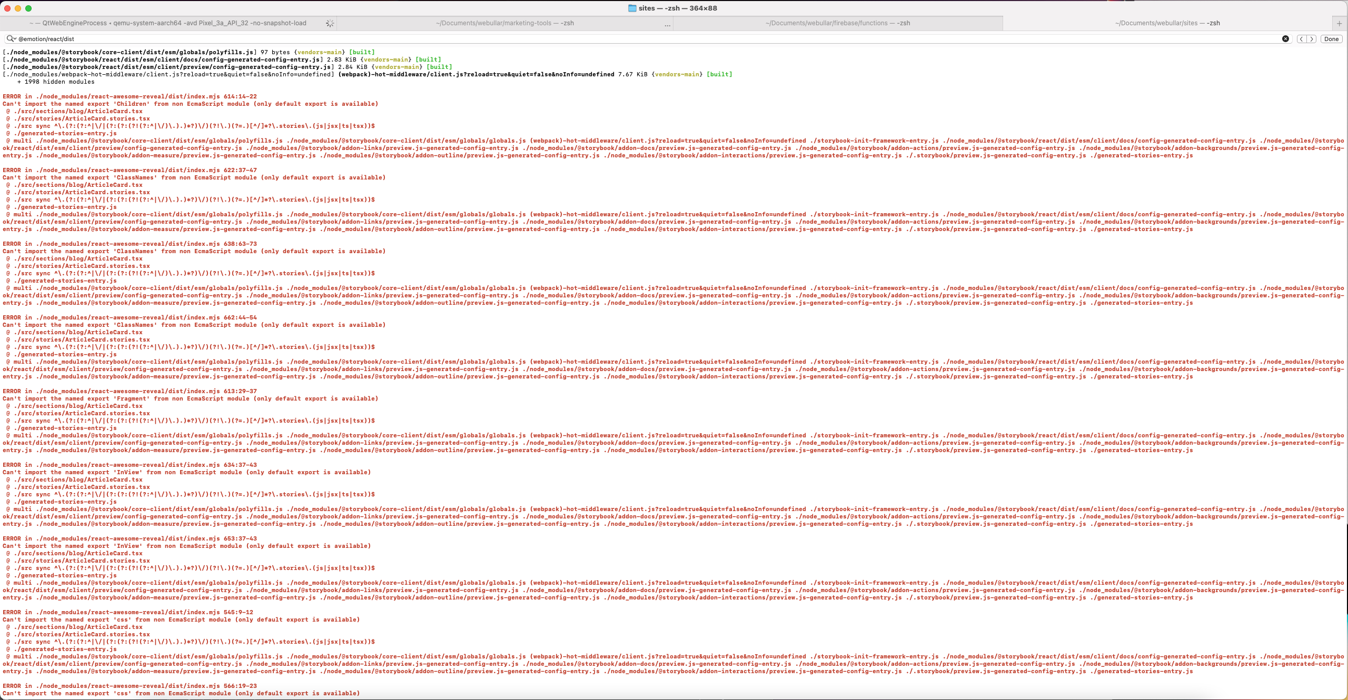The width and height of the screenshot is (1348, 700).
Task: Open a new tab with the plus icon
Action: point(1338,23)
